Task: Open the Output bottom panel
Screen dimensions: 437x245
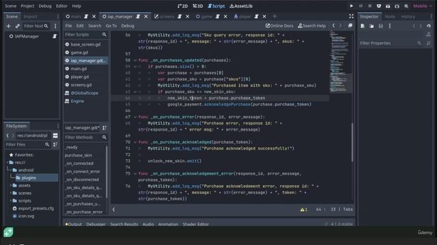Action: (x=73, y=224)
